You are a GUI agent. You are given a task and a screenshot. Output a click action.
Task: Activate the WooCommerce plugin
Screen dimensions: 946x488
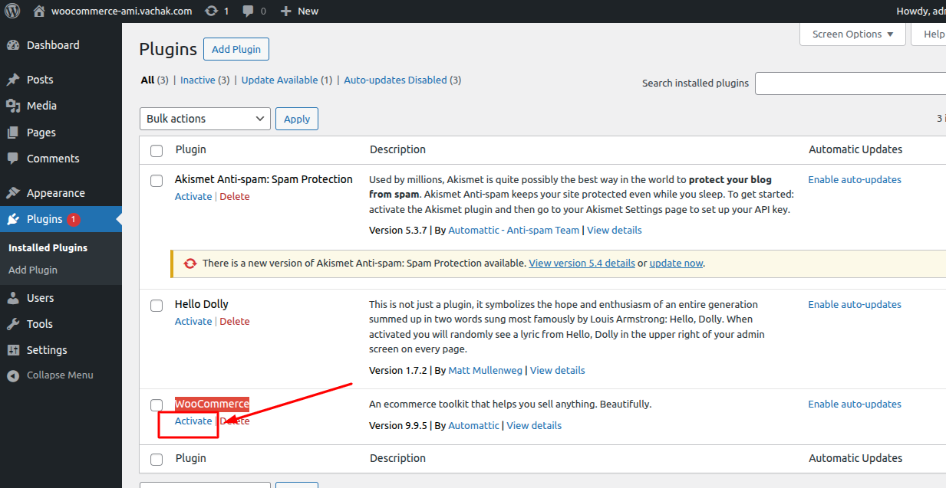point(193,421)
